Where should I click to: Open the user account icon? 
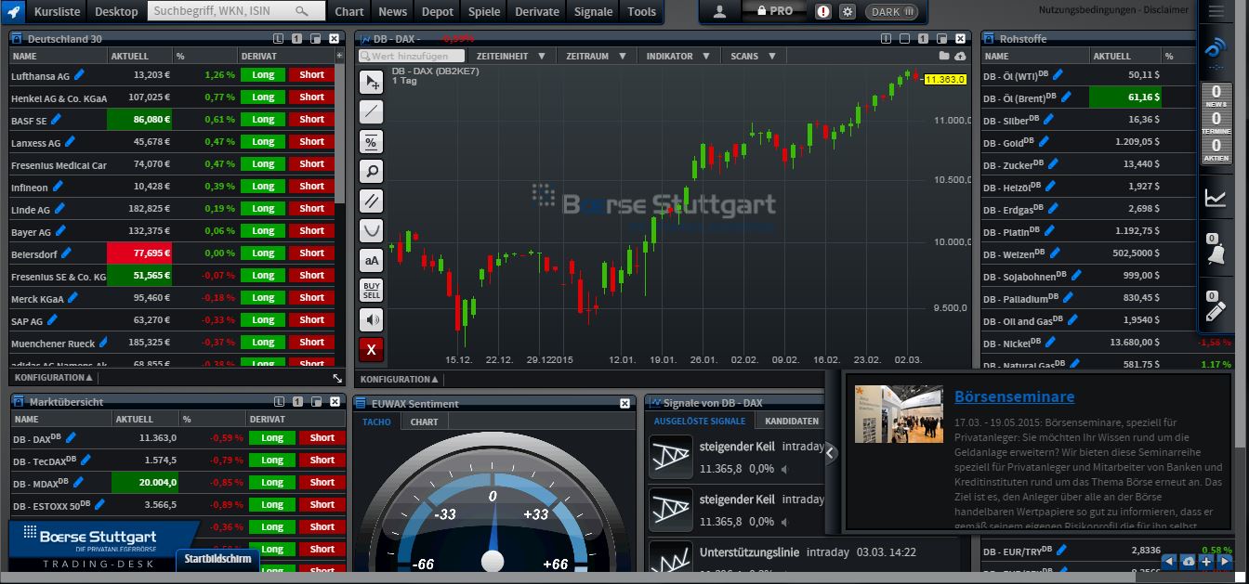[x=719, y=11]
